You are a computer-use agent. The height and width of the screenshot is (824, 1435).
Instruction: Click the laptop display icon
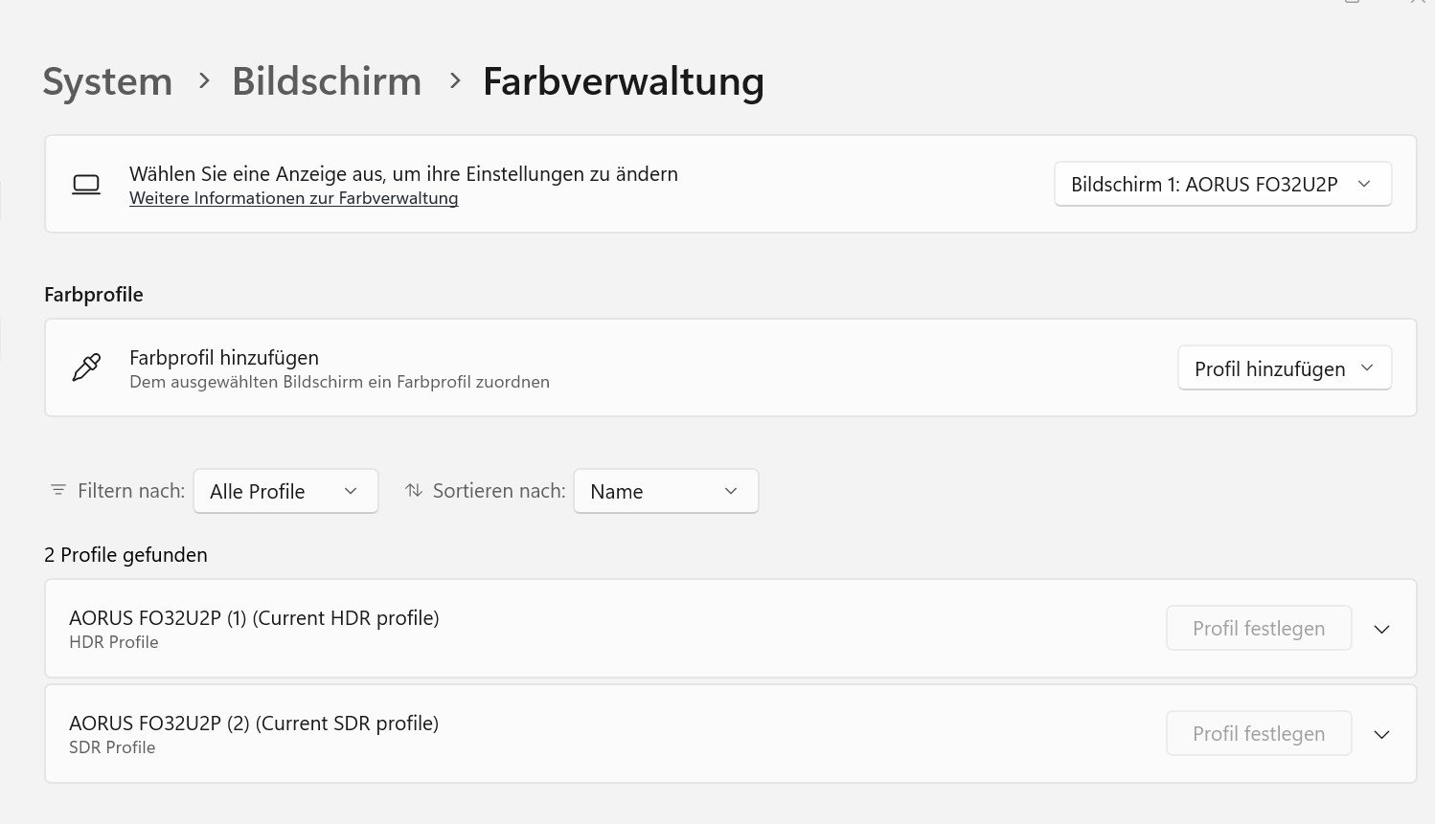pos(86,185)
